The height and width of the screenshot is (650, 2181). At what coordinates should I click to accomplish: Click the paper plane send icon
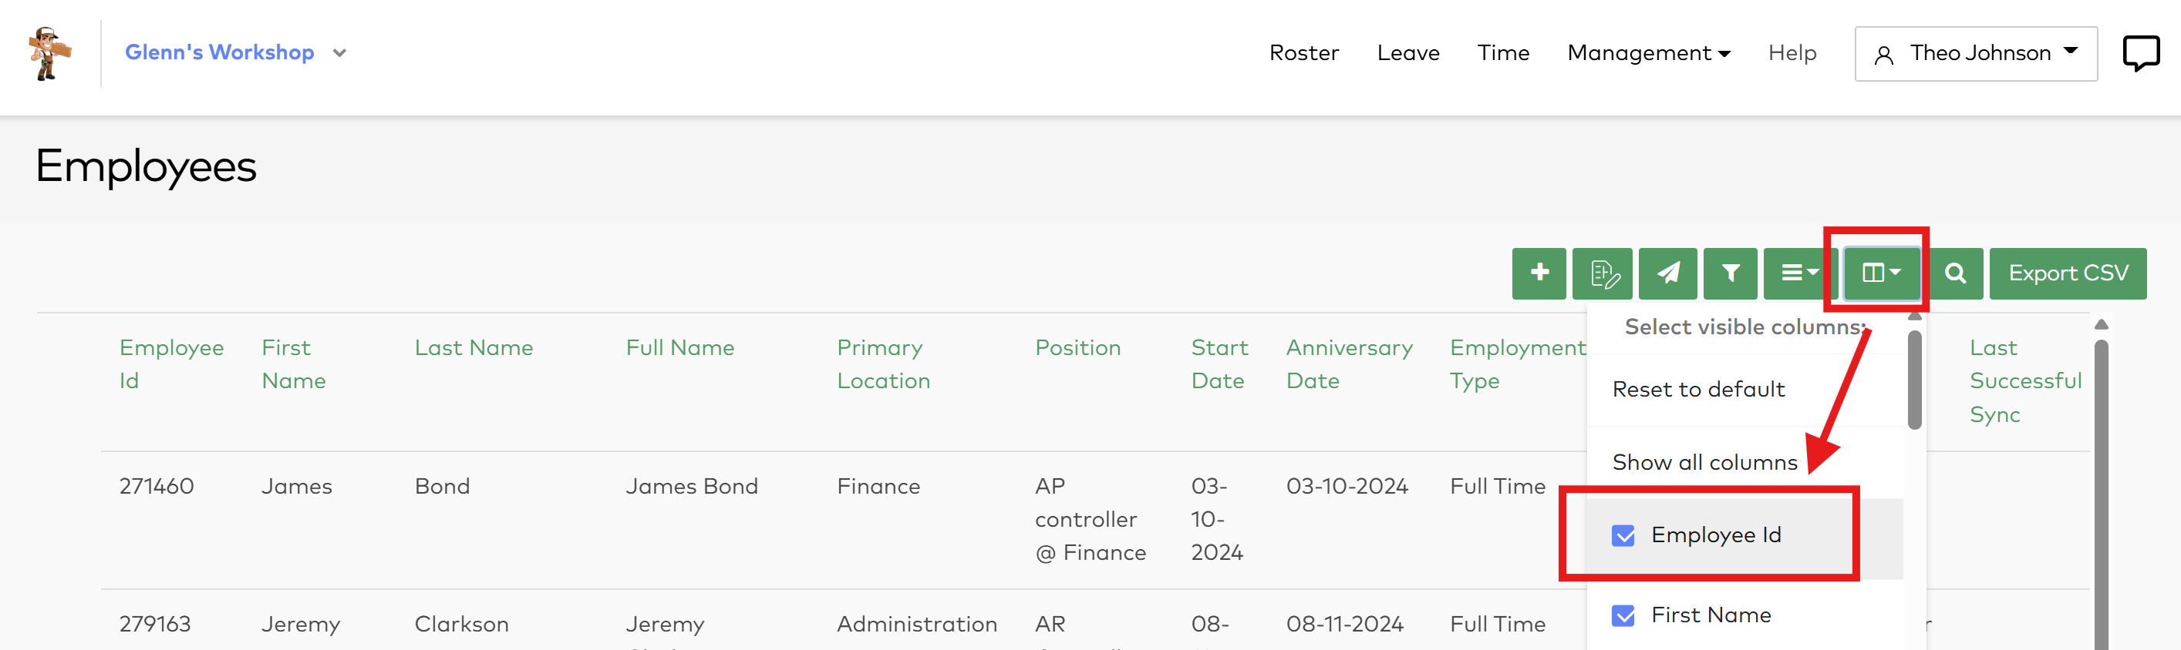pos(1668,273)
